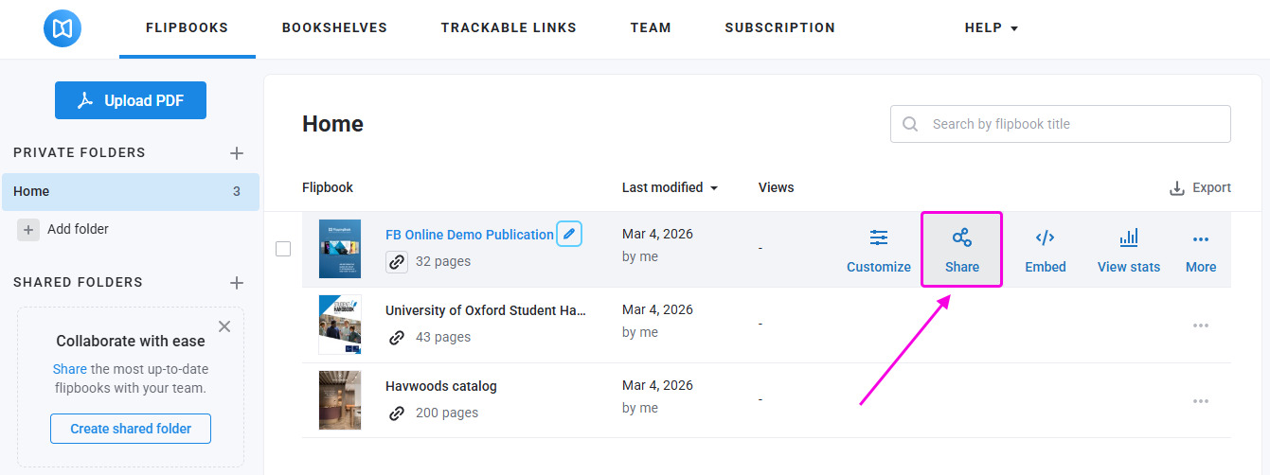Click the pencil icon to rename flipbook
The width and height of the screenshot is (1270, 475).
[x=569, y=234]
